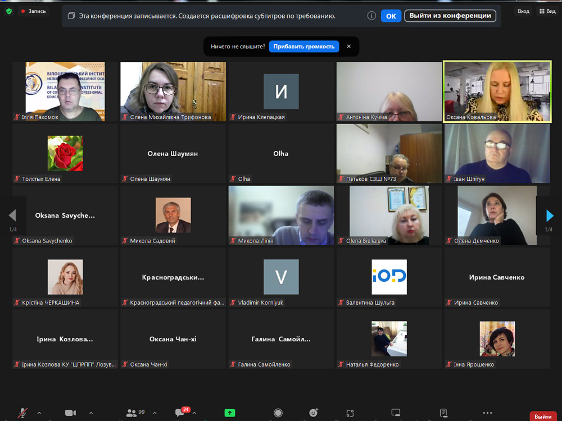Click the green Share Screen icon
Image resolution: width=562 pixels, height=421 pixels.
(230, 413)
